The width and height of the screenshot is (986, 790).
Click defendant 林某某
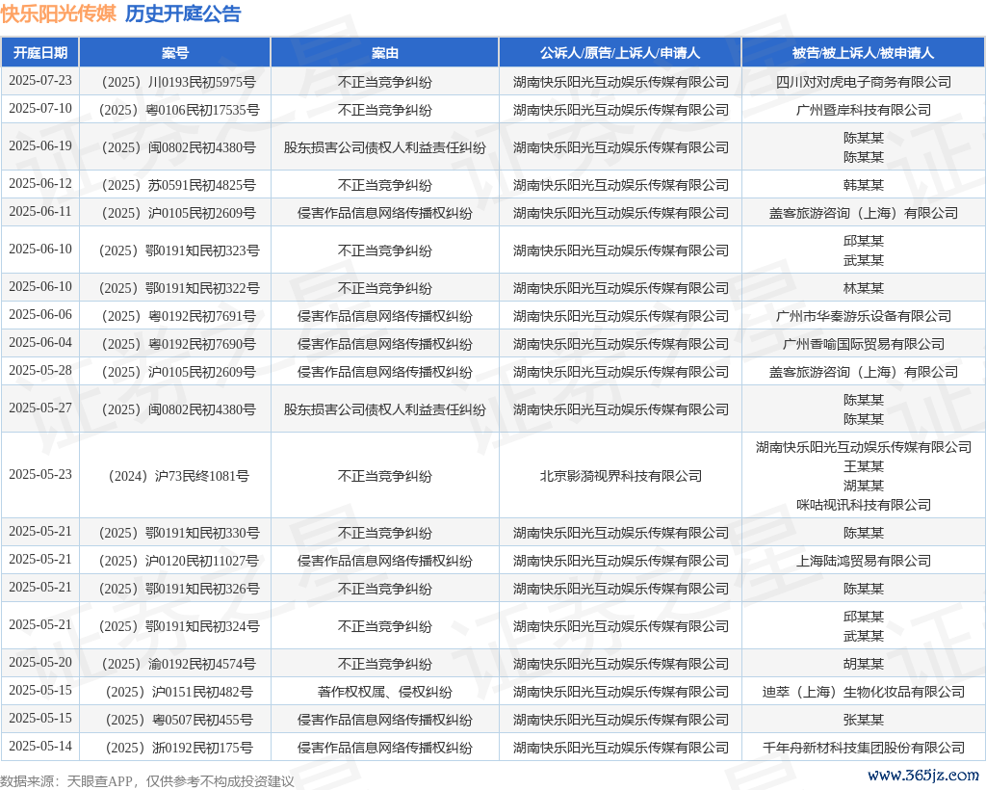[x=864, y=288]
